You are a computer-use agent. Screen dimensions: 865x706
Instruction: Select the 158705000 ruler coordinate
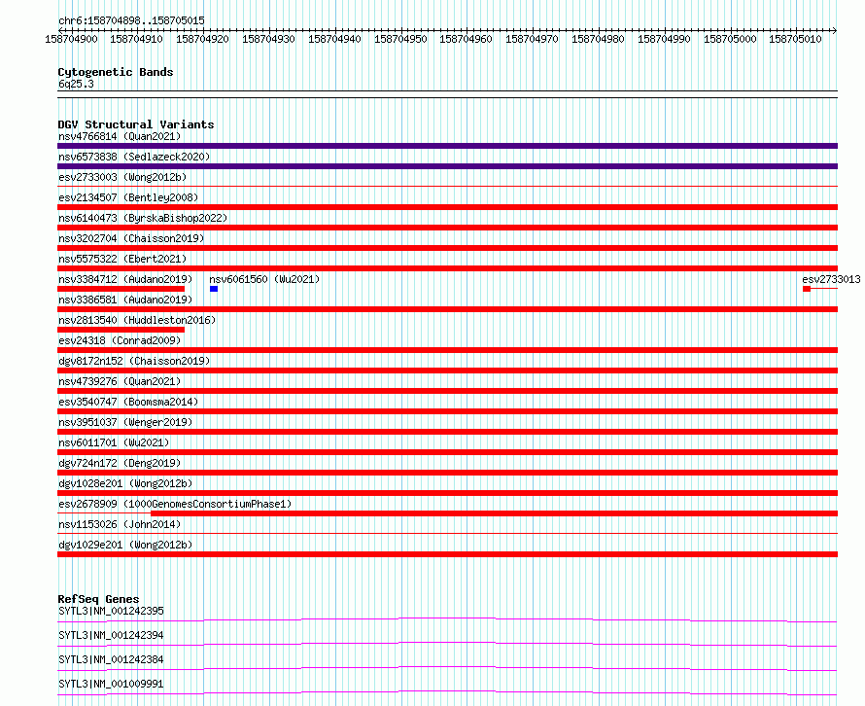(730, 39)
